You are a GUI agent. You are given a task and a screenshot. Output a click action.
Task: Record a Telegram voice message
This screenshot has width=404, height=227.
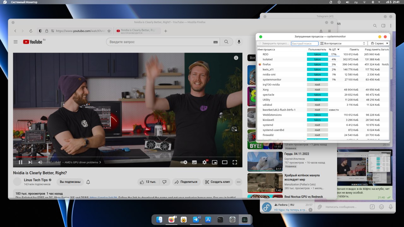[391, 207]
